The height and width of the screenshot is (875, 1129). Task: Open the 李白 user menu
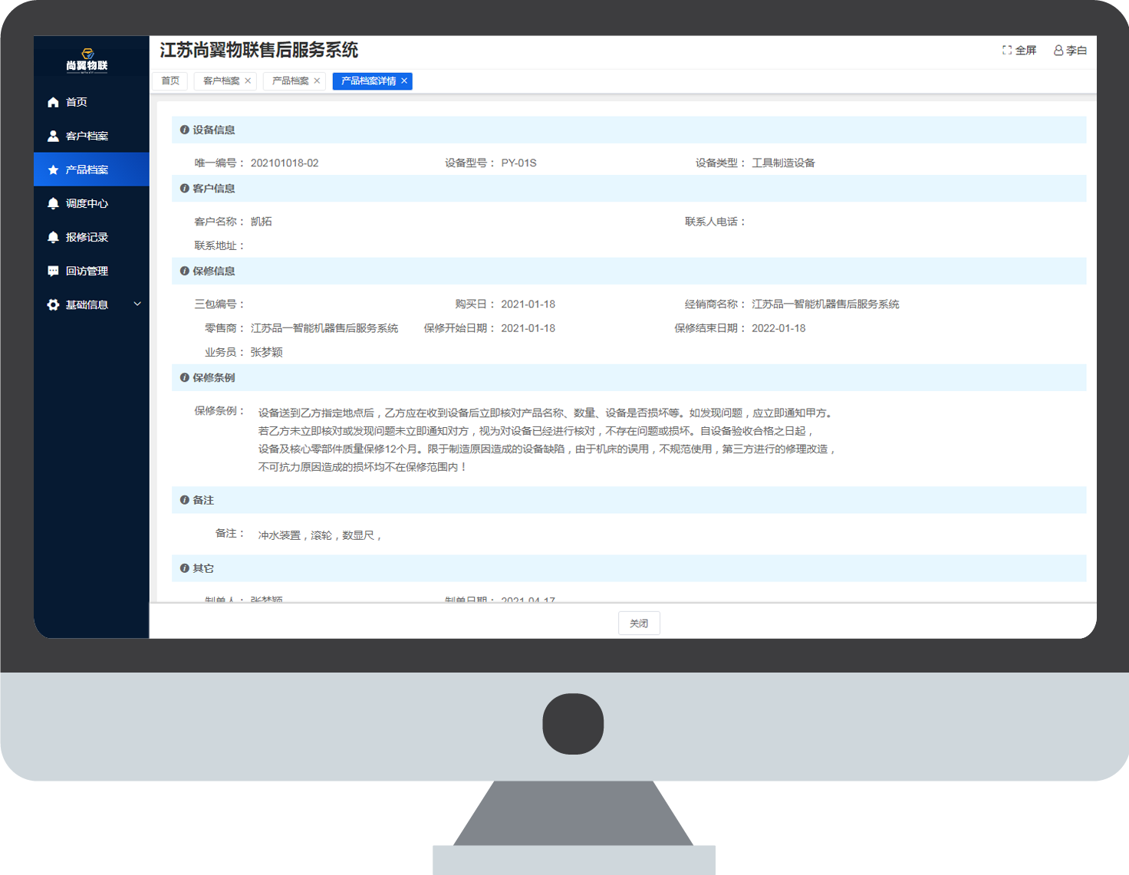[x=1070, y=50]
